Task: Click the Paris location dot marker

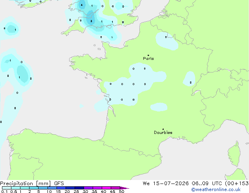Action: click(148, 55)
